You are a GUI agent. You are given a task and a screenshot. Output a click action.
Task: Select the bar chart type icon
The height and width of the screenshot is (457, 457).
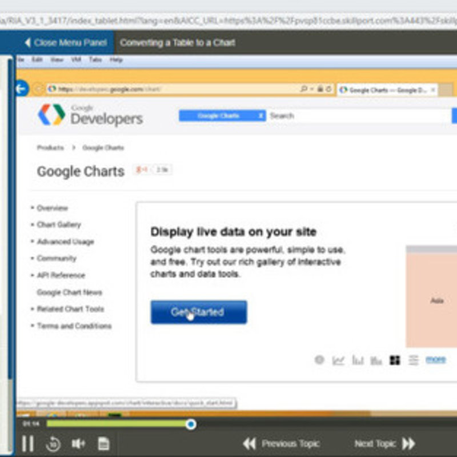358,360
